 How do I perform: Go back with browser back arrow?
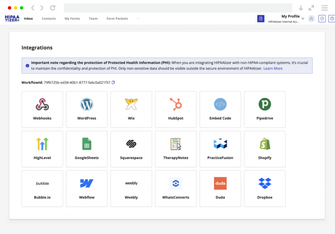(x=33, y=8)
